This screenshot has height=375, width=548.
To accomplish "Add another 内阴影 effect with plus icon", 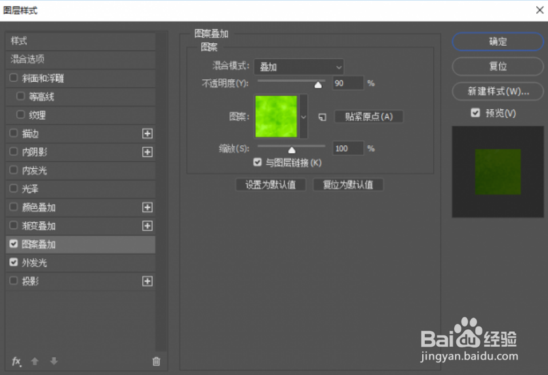I will 147,152.
